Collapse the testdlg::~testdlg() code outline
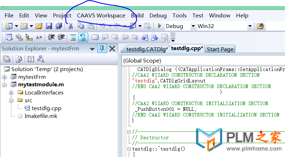Screen dimensions: 285x157 coord(129,149)
